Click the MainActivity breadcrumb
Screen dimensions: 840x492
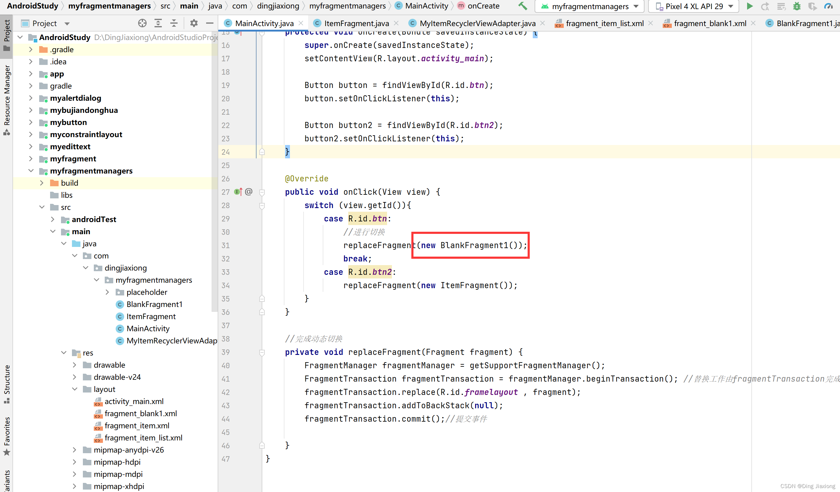click(421, 6)
